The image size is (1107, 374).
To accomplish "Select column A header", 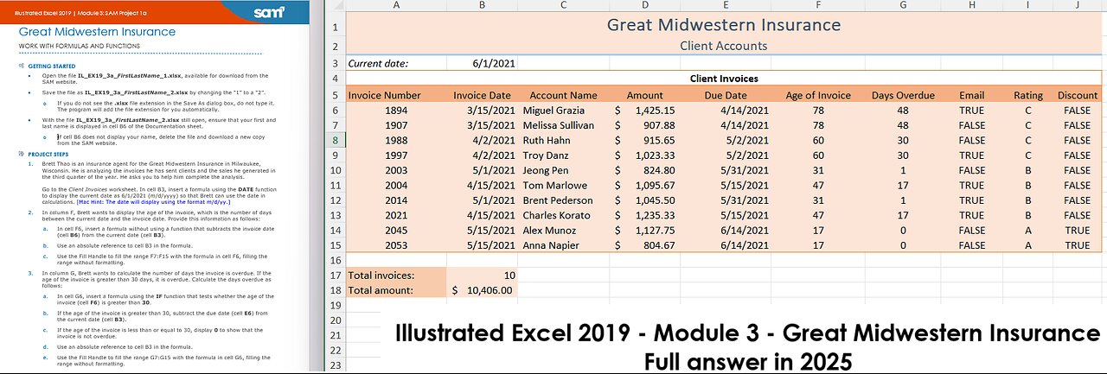I will coord(396,5).
